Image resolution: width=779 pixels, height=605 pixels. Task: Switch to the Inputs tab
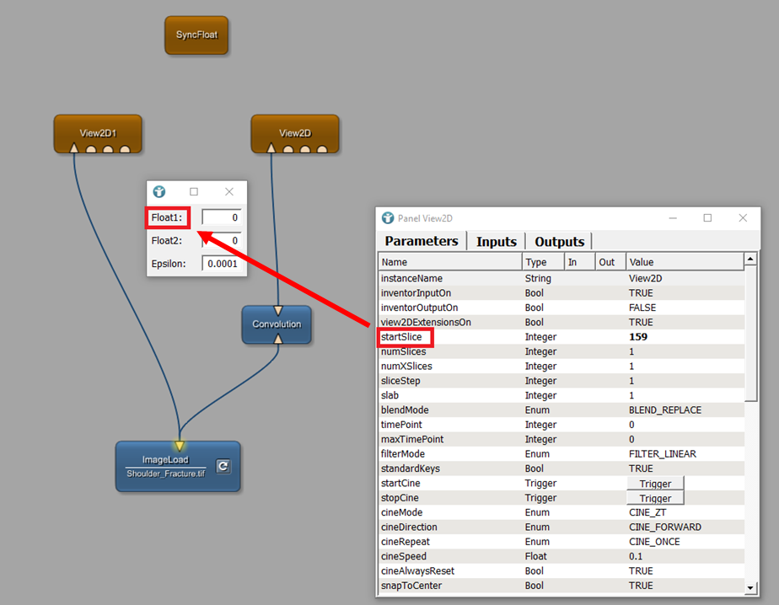(496, 242)
